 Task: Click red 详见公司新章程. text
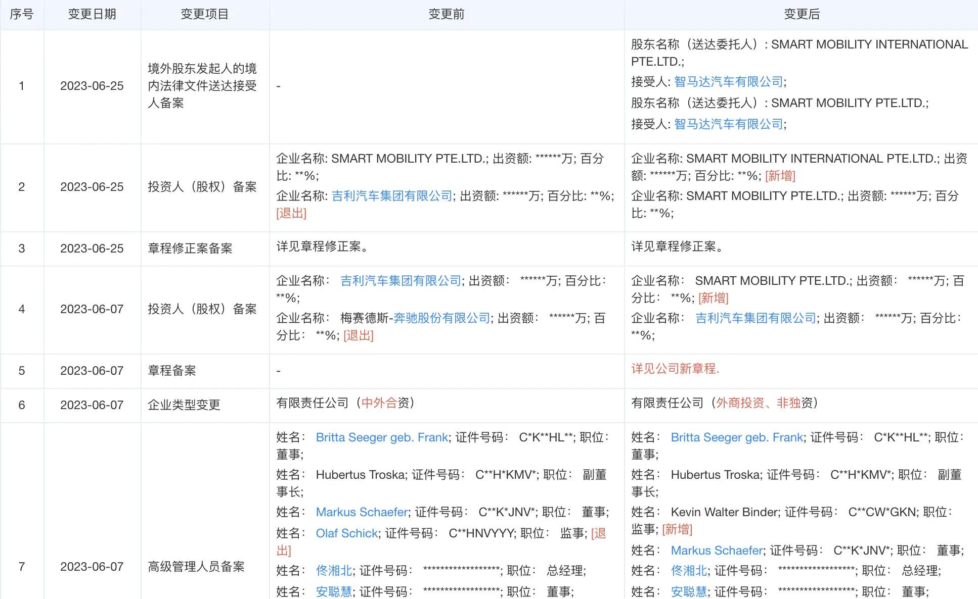click(x=675, y=369)
